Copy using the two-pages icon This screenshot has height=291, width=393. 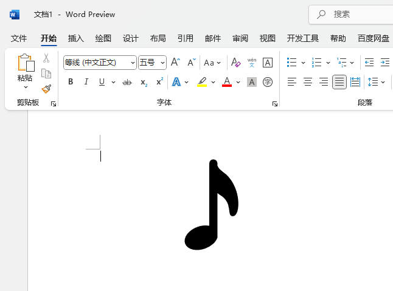point(46,74)
